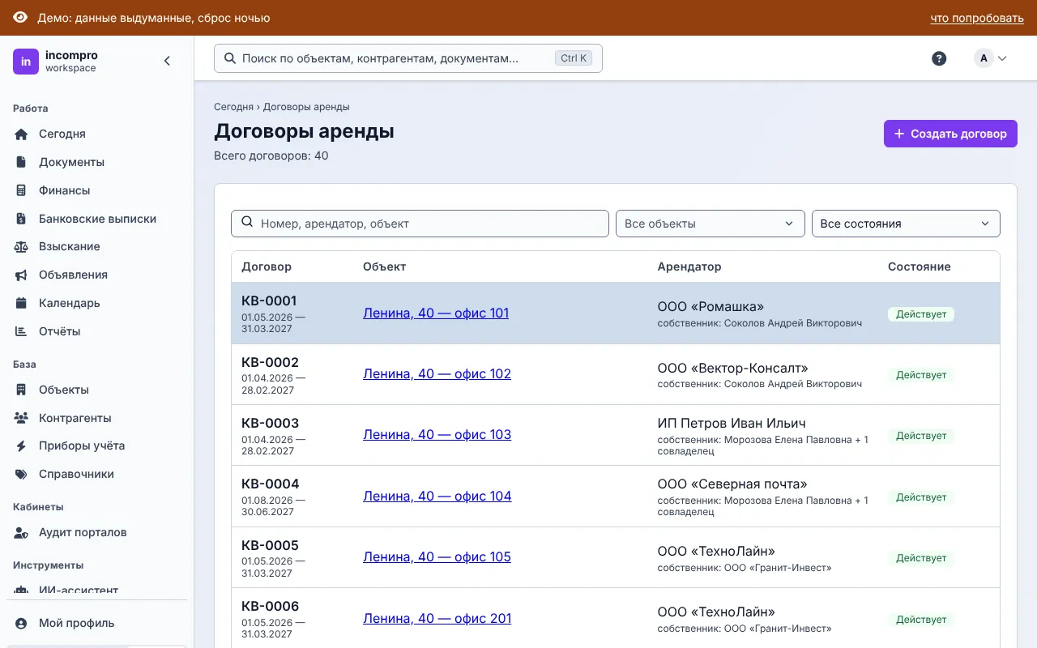Click the magnifier icon in global search
The width and height of the screenshot is (1037, 648).
[230, 58]
